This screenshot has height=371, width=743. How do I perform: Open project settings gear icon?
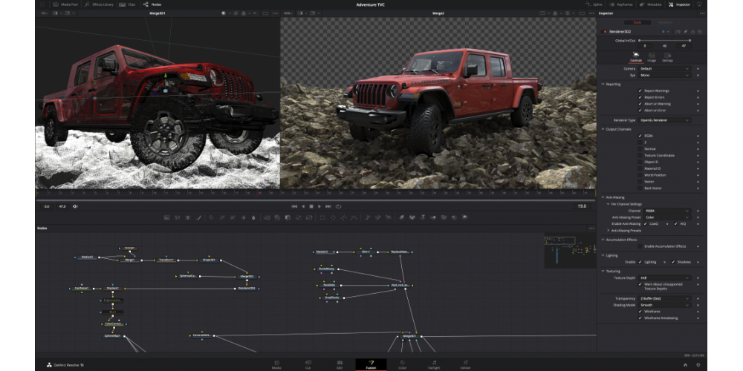coord(698,365)
